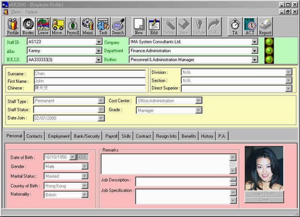Open the Option menu

31,12
